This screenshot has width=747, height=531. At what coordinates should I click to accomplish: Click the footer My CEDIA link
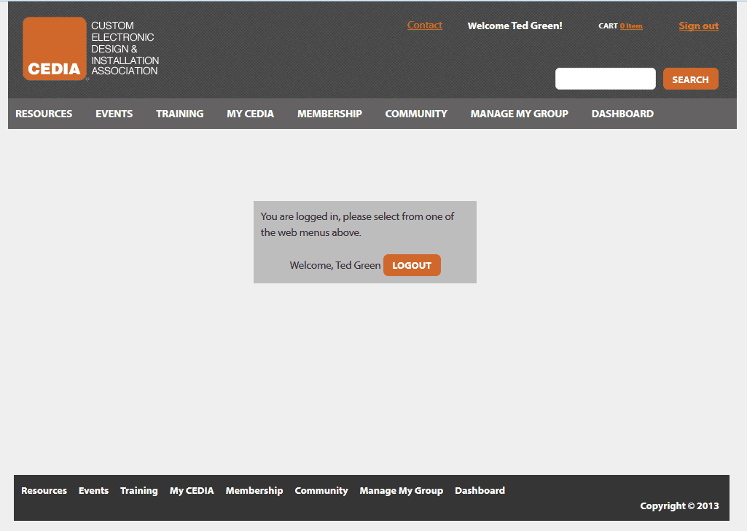point(192,490)
